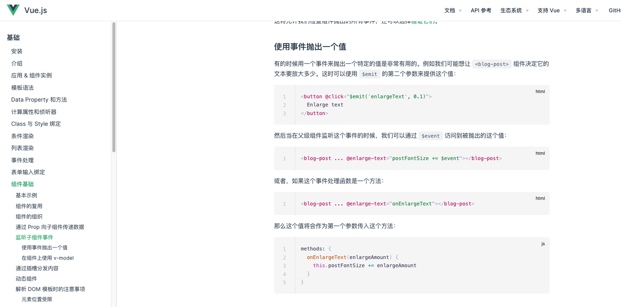This screenshot has height=307, width=621.
Task: Open the Vue.js home title link
Action: 35,10
